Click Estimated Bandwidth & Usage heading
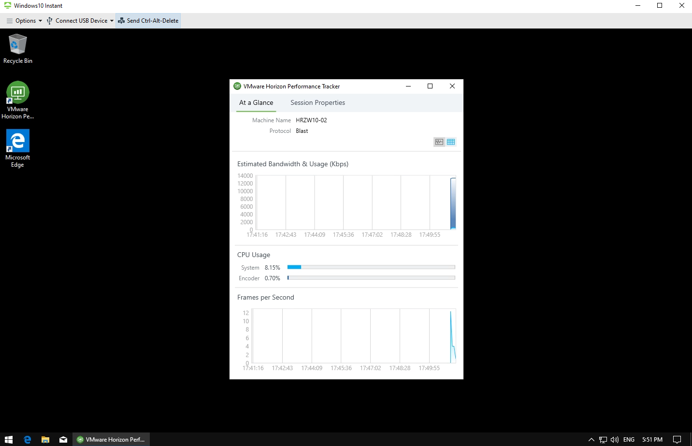 tap(293, 164)
